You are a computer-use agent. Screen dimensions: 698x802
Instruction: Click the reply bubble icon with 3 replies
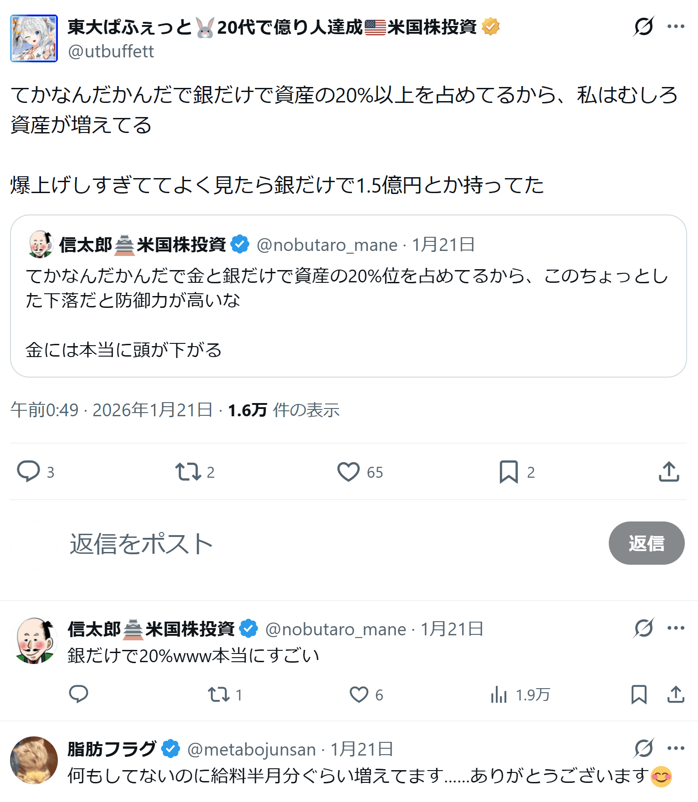[x=28, y=471]
